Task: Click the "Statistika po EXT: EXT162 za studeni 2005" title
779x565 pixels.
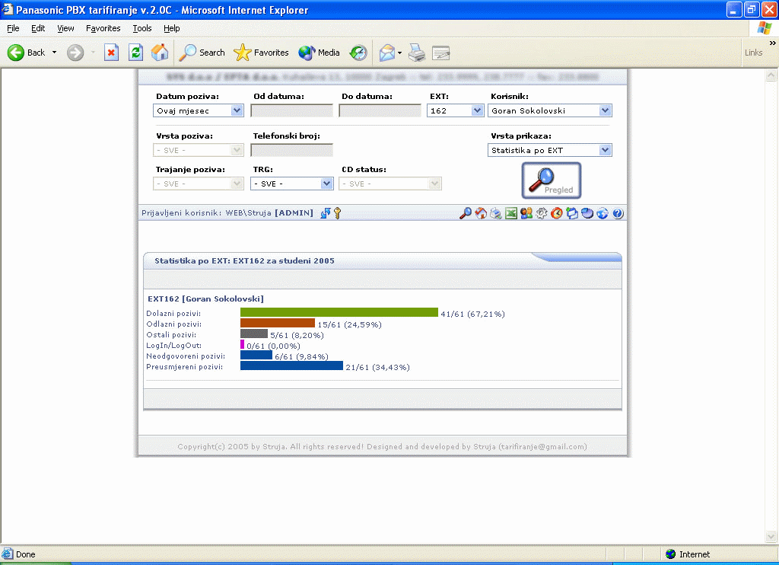Action: pyautogui.click(x=244, y=260)
